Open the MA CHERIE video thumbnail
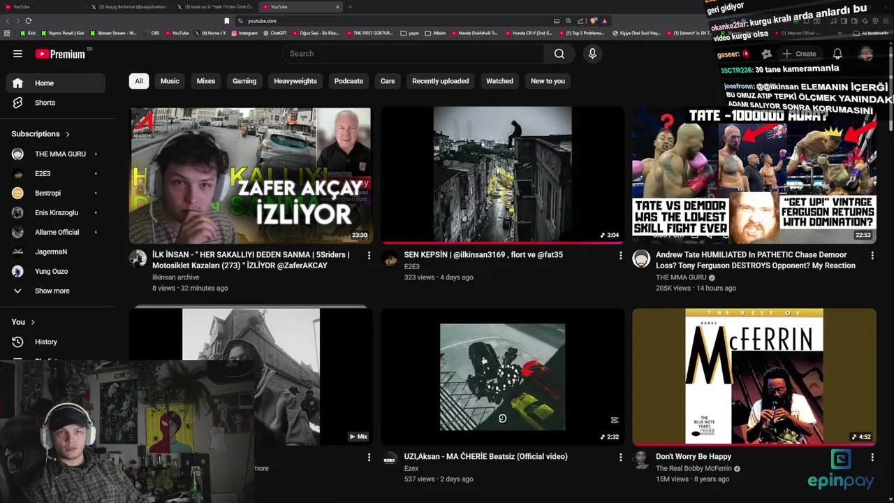This screenshot has width=894, height=503. (x=502, y=377)
